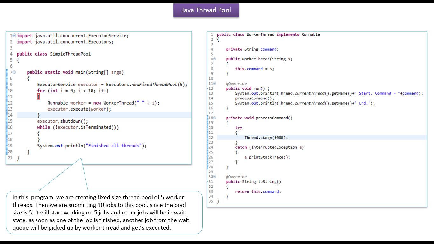Collapse the import statements fold icon on line 1
The image size is (434, 244).
(x=14, y=36)
